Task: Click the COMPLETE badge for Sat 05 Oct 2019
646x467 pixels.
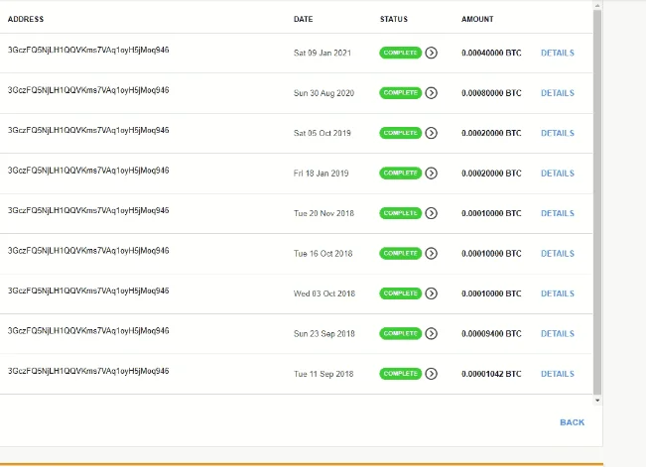Action: coord(401,133)
